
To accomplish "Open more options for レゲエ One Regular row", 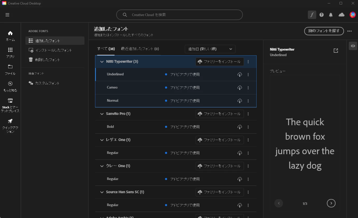I will [248, 153].
